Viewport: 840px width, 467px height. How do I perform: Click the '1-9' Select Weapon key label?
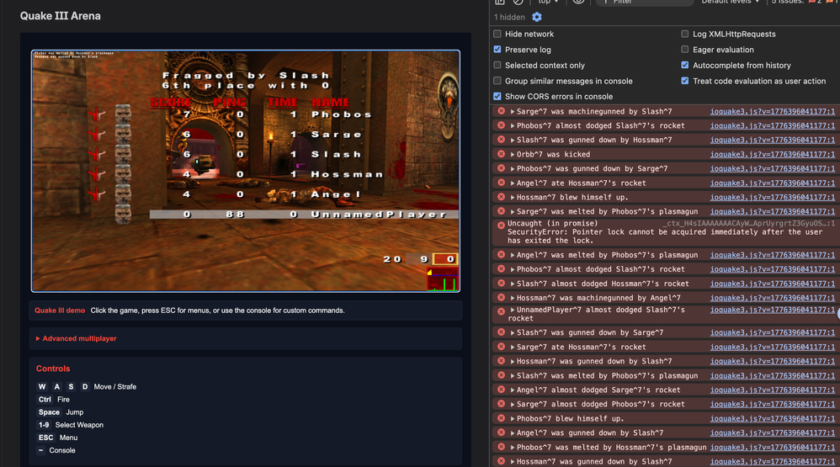click(x=44, y=425)
